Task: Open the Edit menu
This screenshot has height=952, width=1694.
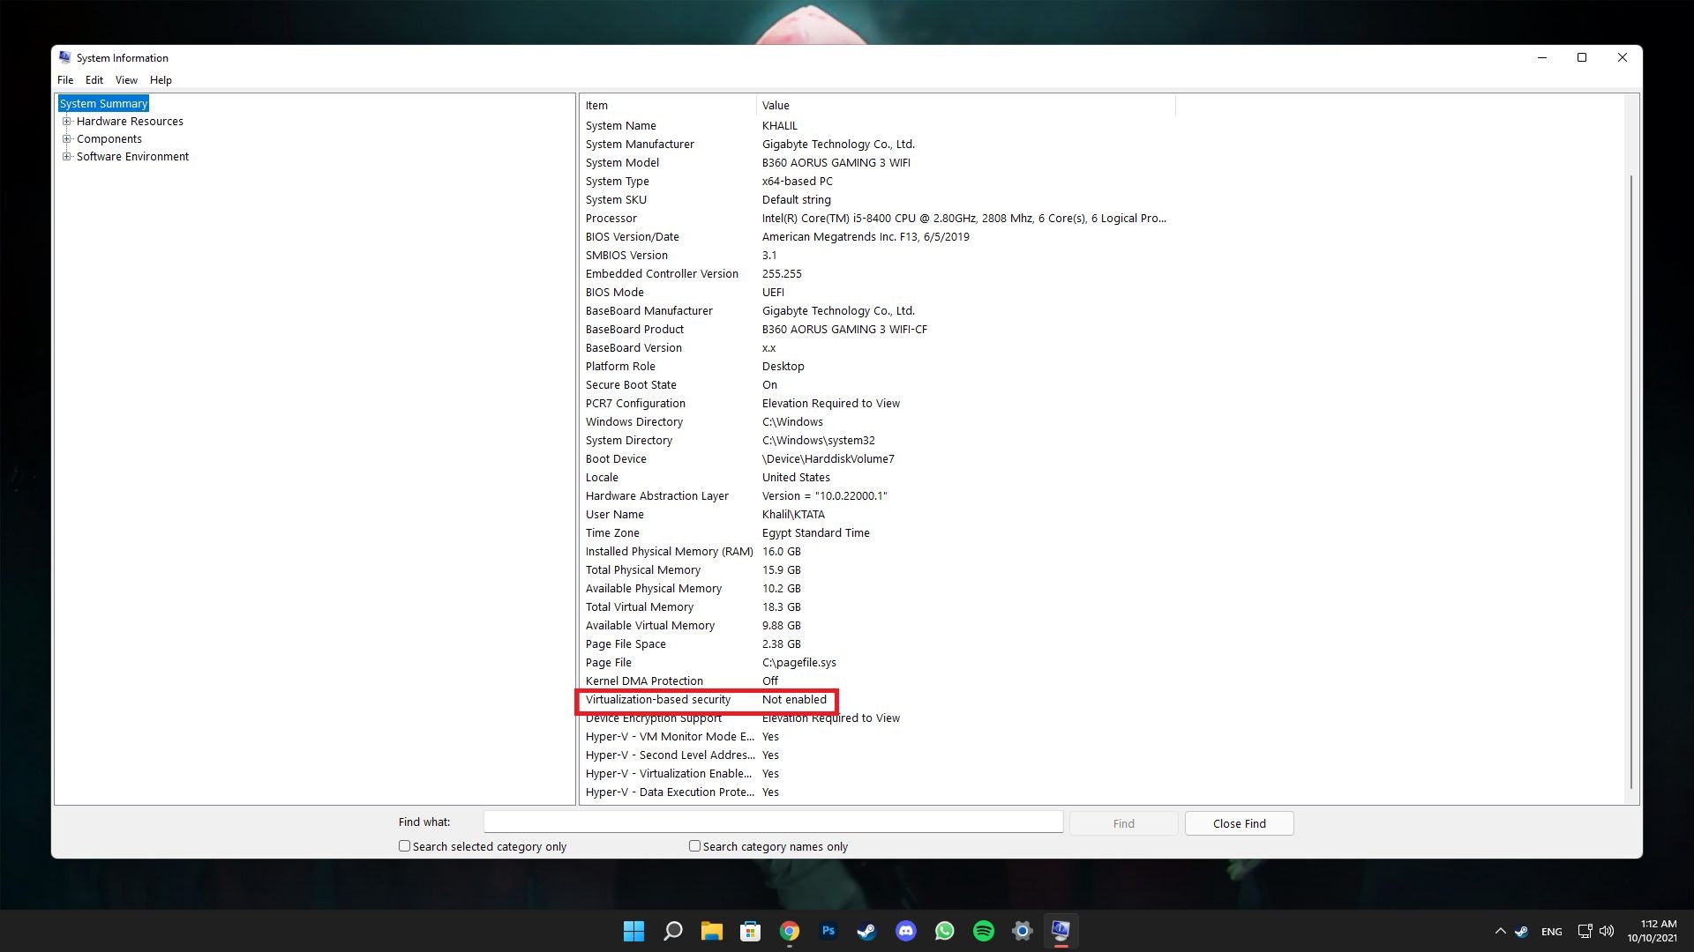Action: (x=94, y=79)
